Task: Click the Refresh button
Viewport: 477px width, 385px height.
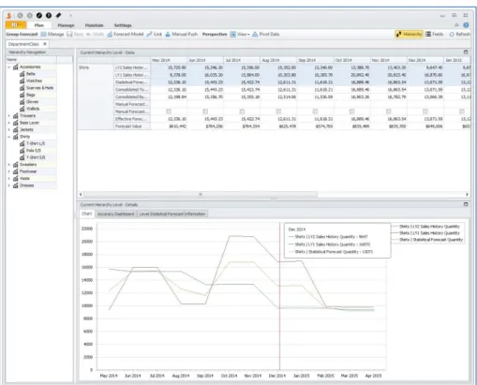Action: [459, 34]
